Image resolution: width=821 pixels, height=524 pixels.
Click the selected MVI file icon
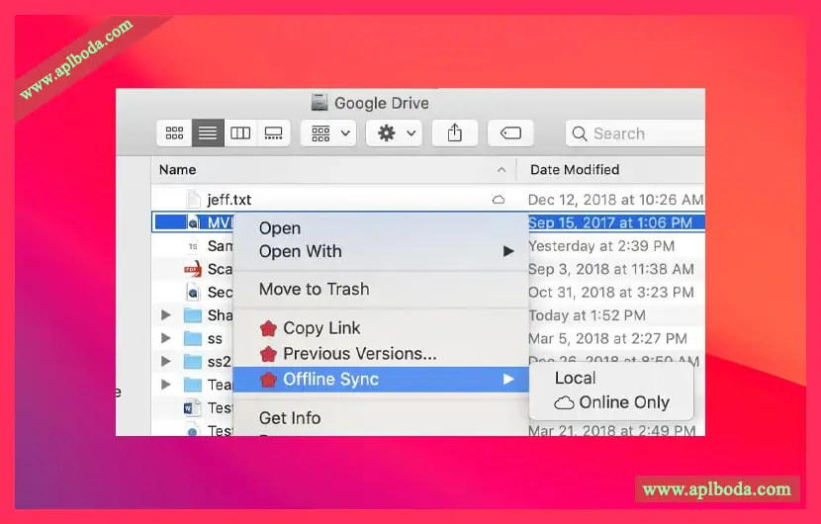tap(193, 222)
